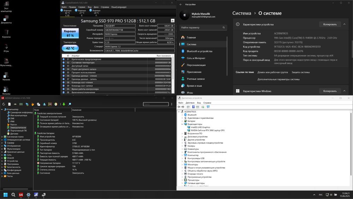Click the AIDA64 flame stability test icon

coord(32,104)
